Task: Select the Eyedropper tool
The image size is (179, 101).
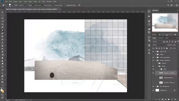Action: [x=2, y=27]
